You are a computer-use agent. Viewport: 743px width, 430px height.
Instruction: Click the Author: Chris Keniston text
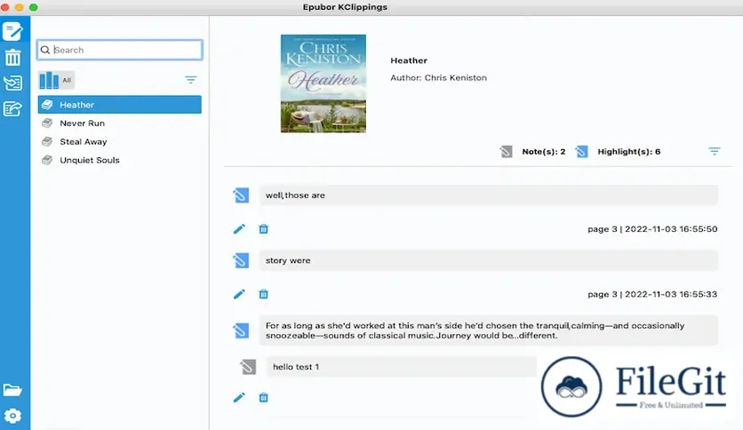click(x=438, y=77)
